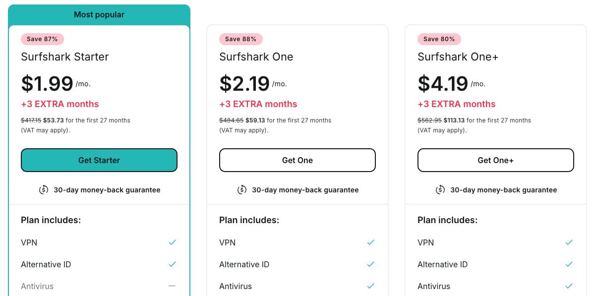Select the VPN checkmark on Surfshark Starter

point(172,242)
